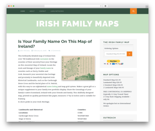Click the February post date link
Image resolution: width=155 pixels, height=131 pixels.
click(x=40, y=50)
